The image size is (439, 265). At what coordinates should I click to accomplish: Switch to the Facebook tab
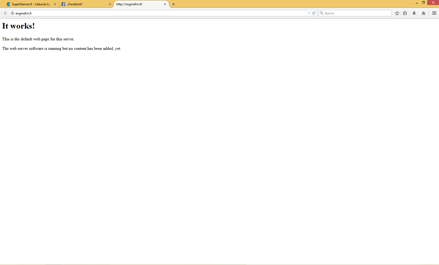[x=86, y=4]
